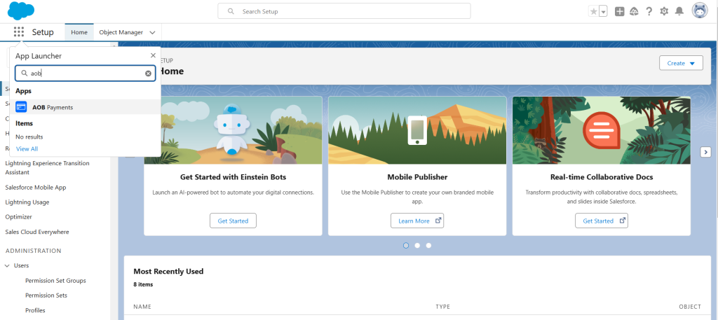Screen dimensions: 718x320
Task: Open Lightning Experience Transition Assistant
Action: coord(47,168)
